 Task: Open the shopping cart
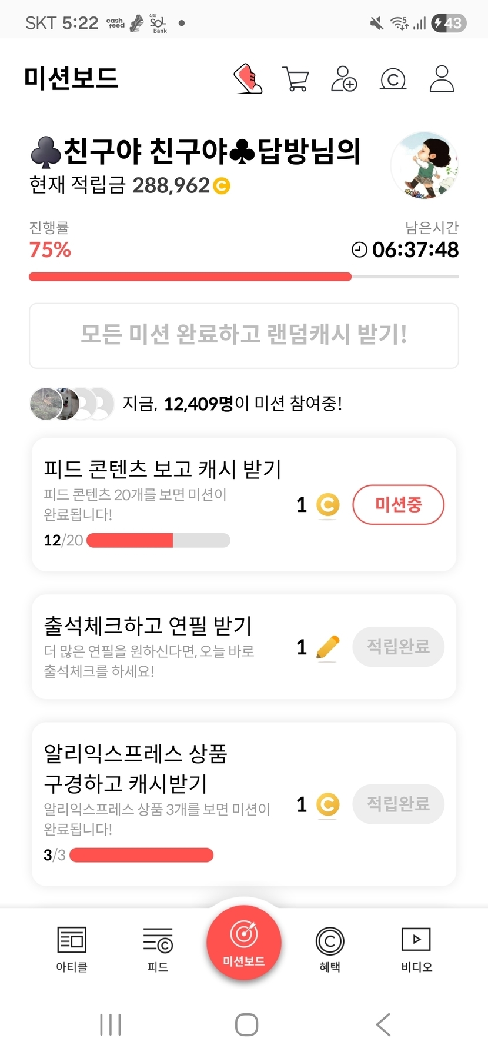(296, 79)
